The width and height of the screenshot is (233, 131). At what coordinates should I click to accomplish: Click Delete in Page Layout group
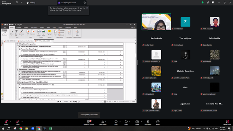coord(61,33)
